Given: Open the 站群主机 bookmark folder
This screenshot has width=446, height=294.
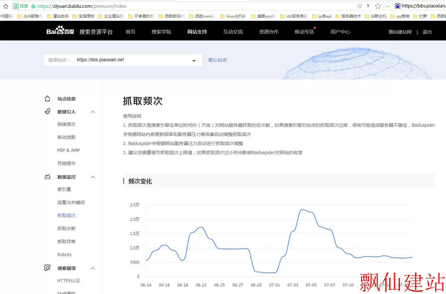Looking at the screenshot, I should 375,16.
